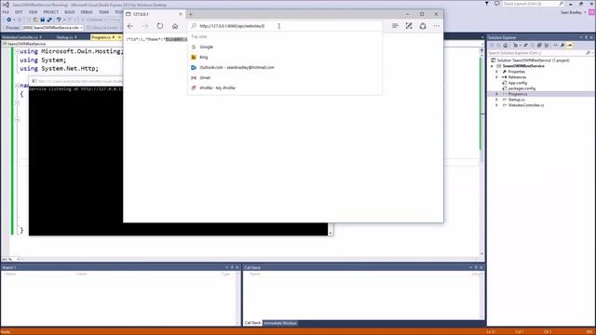The height and width of the screenshot is (335, 596).
Task: Switch to the Immediate Window tab
Action: tap(280, 323)
